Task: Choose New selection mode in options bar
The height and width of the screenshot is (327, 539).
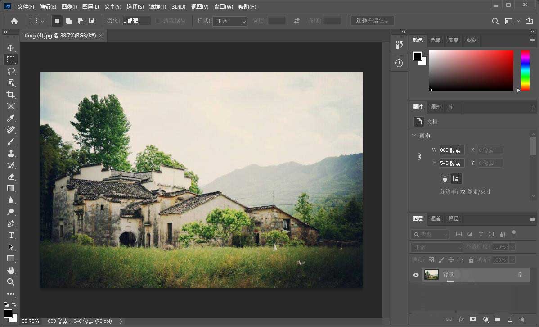Action: [x=57, y=21]
